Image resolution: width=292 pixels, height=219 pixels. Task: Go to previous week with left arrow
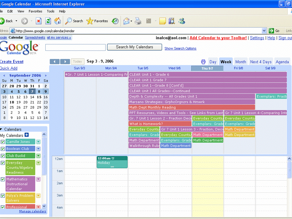coord(54,61)
